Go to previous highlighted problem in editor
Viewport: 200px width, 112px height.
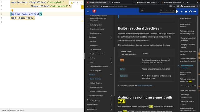tap(77, 3)
